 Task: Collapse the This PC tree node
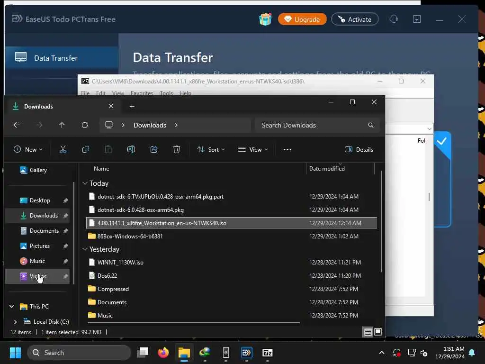(x=11, y=307)
